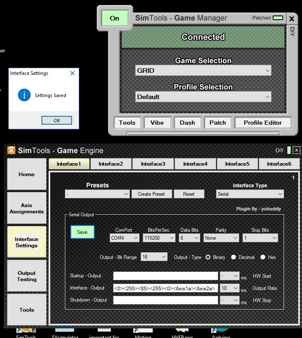The image size is (302, 338).
Task: Open Axis Assignments section
Action: tap(26, 208)
